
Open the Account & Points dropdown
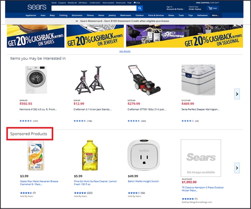pos(175,9)
